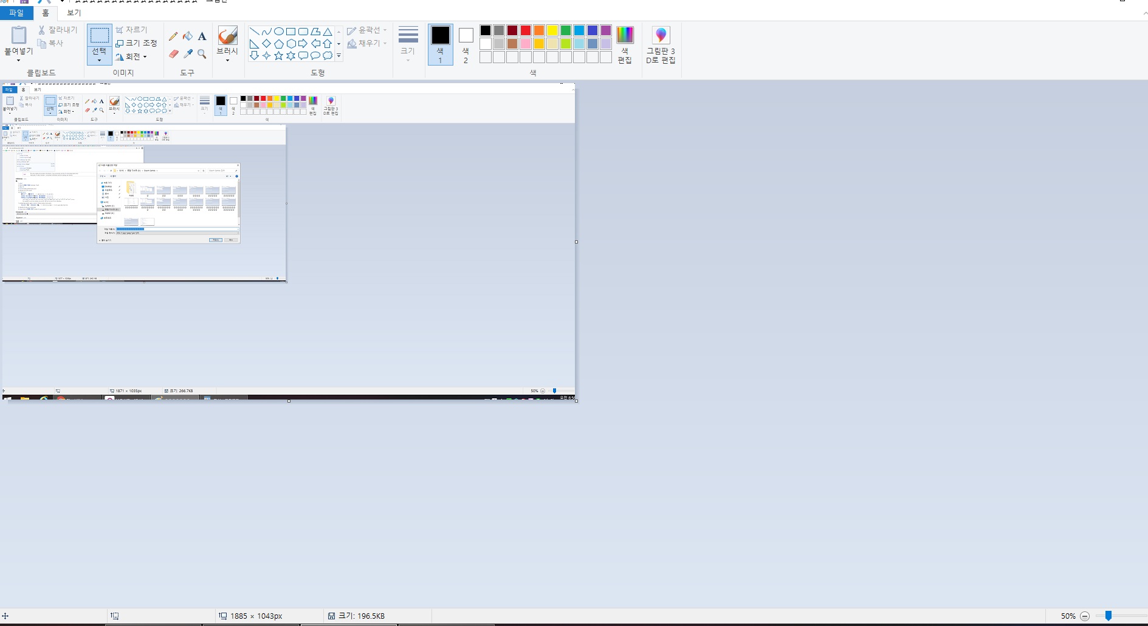1148x626 pixels.
Task: Choose the Cloud callout shape
Action: click(x=327, y=56)
